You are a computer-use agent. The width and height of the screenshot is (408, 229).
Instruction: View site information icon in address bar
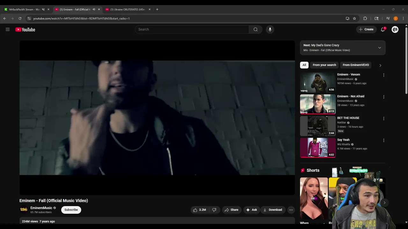click(x=29, y=18)
